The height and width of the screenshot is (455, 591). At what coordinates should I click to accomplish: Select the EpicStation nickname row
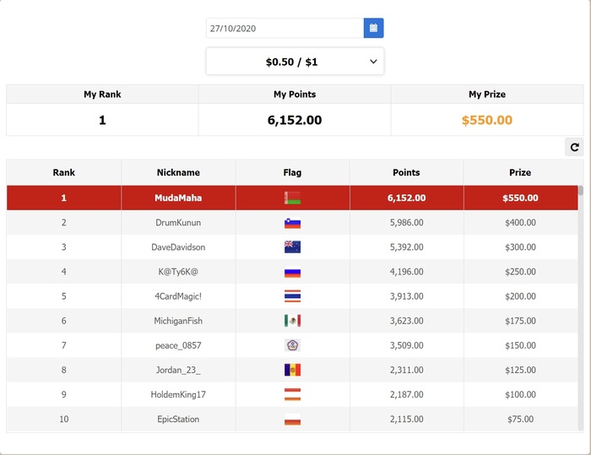point(178,420)
